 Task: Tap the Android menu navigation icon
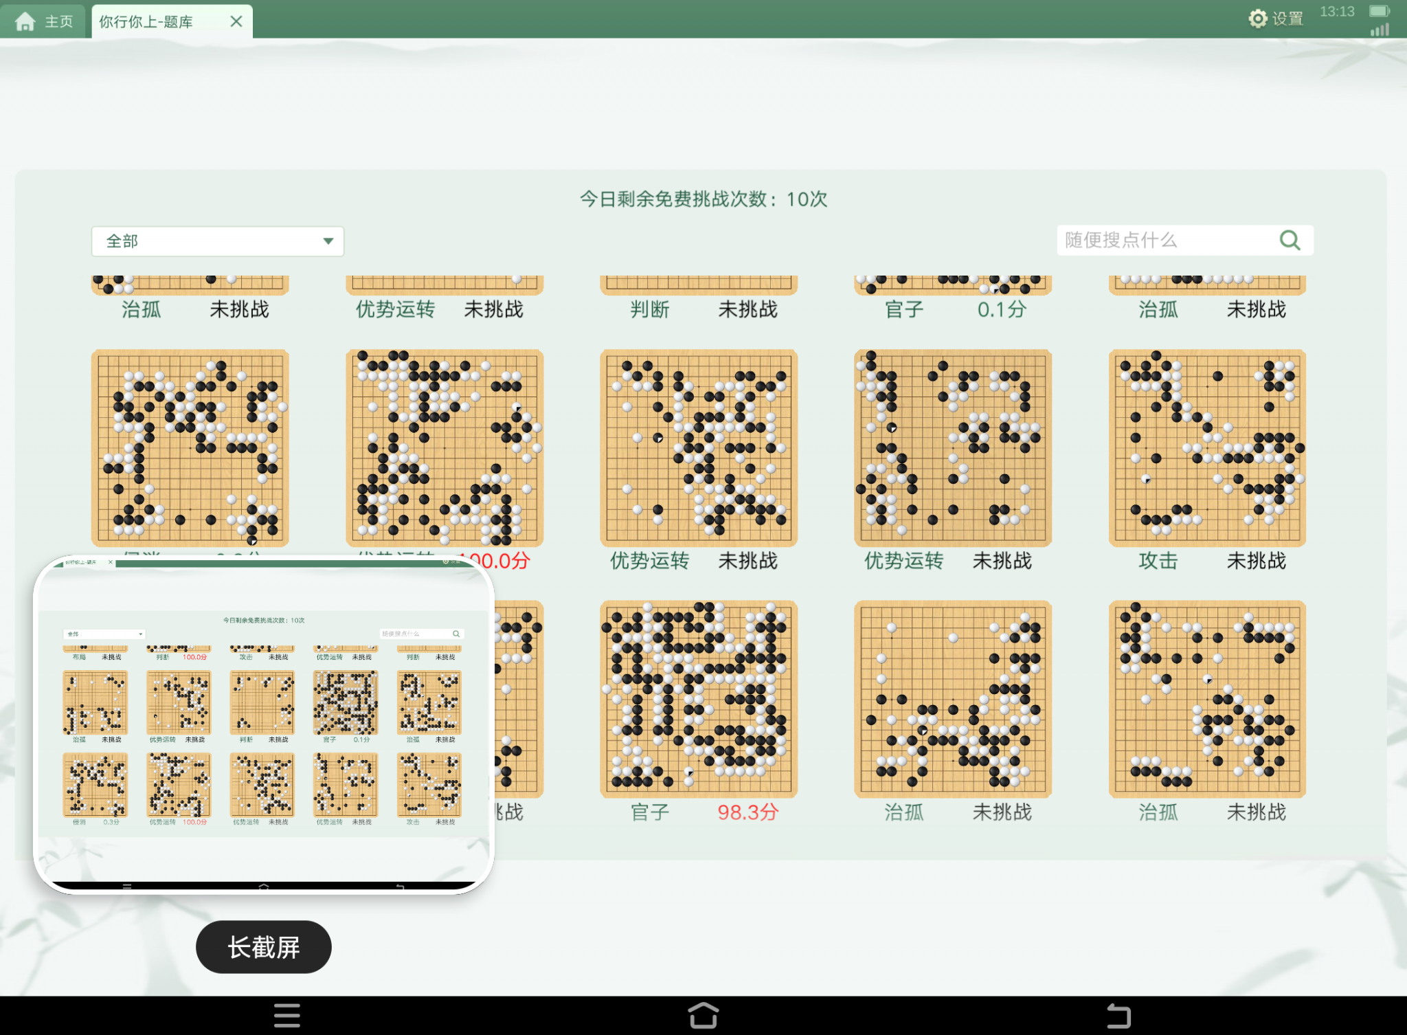click(287, 1015)
